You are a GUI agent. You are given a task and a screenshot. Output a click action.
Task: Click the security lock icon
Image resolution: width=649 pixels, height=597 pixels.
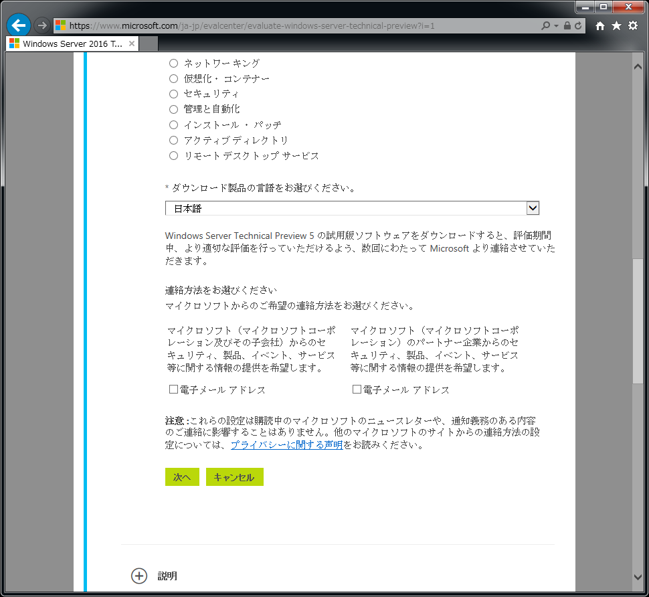[x=568, y=25]
